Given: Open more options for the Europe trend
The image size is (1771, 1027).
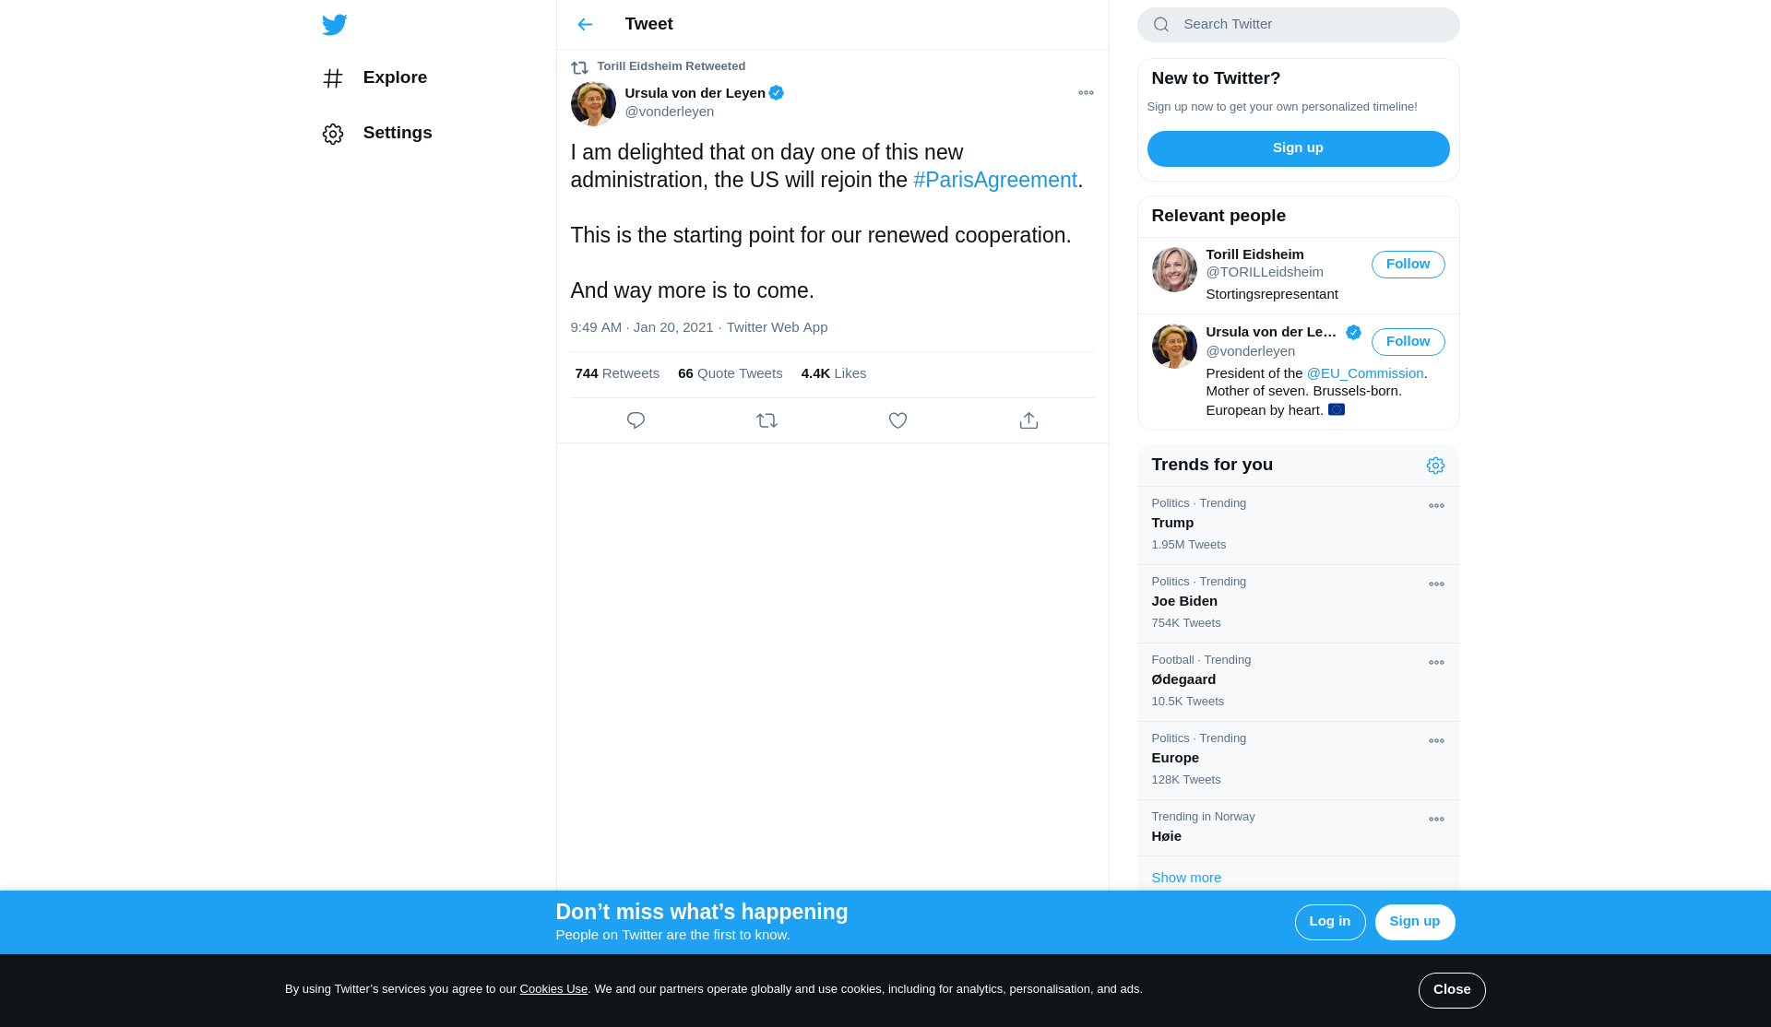Looking at the screenshot, I should [x=1436, y=741].
